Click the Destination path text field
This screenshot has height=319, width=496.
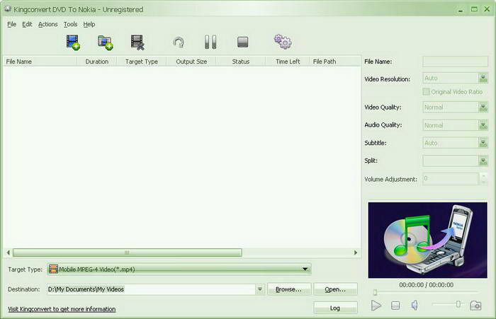pyautogui.click(x=151, y=289)
